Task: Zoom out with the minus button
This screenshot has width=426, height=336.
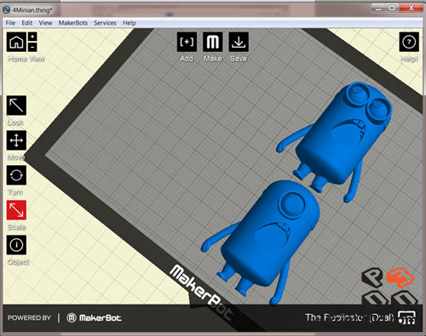Action: pyautogui.click(x=32, y=47)
